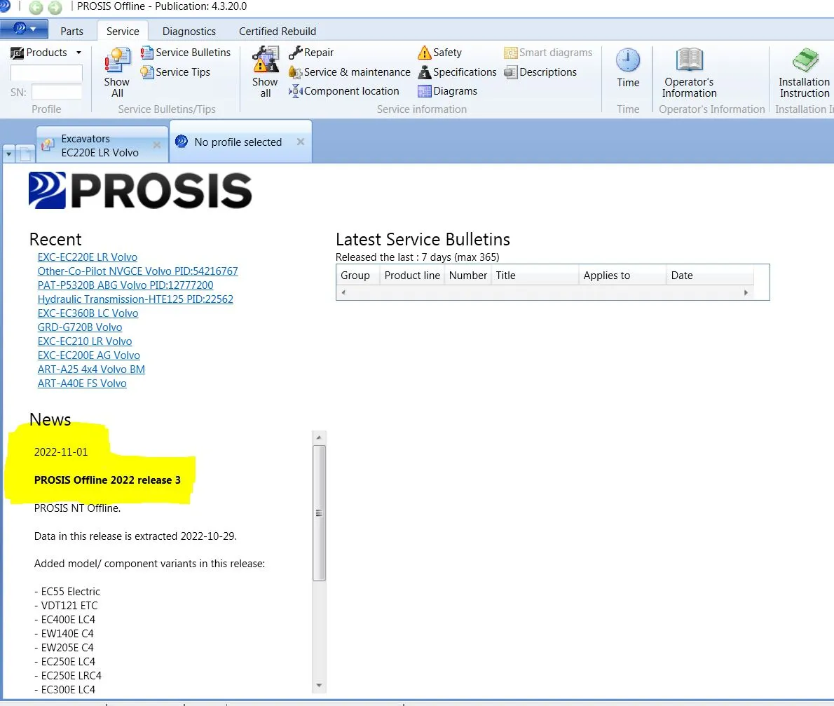Open Service & maintenance information
Viewport: 834px width, 706px height.
pyautogui.click(x=349, y=72)
